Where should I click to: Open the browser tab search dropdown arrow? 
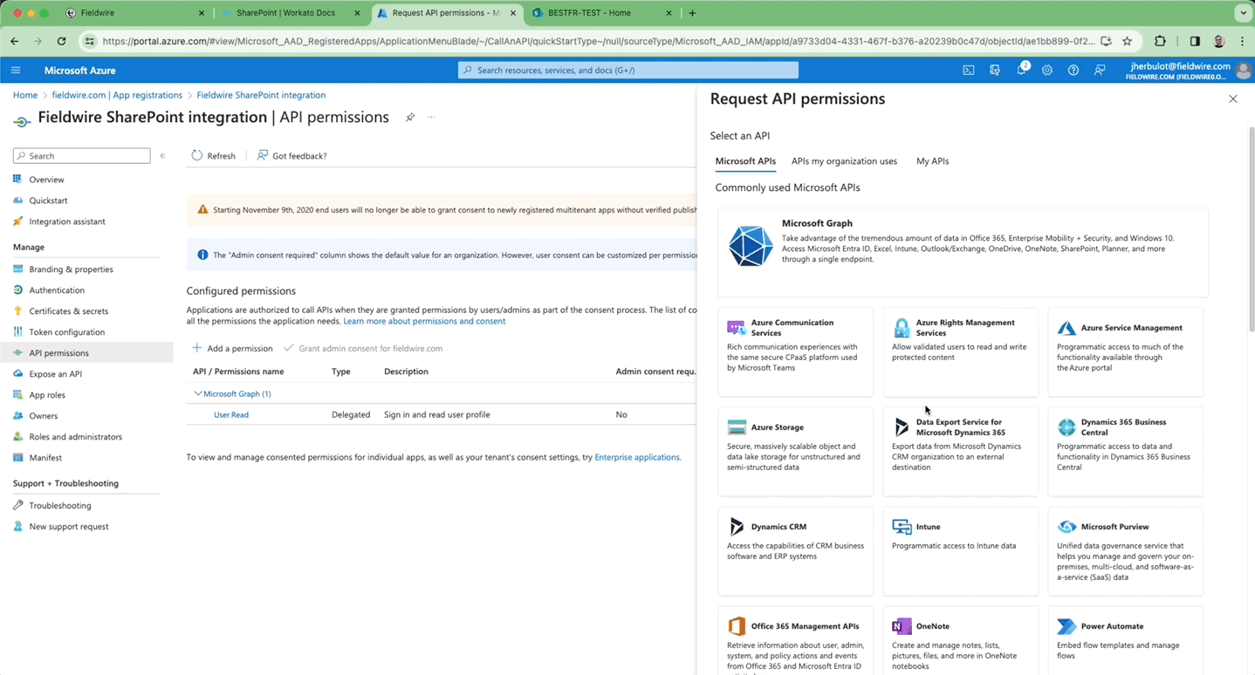1242,12
